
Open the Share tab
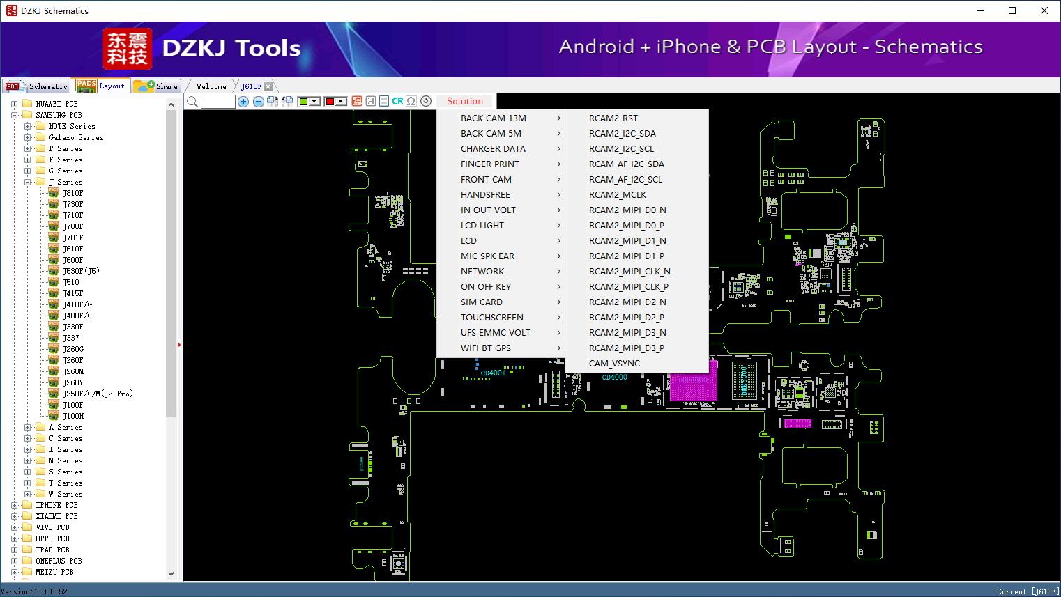coord(156,86)
